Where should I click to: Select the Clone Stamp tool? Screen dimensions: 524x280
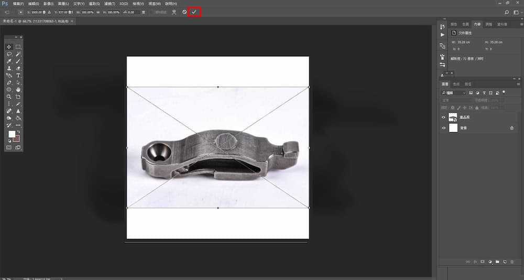[9, 68]
